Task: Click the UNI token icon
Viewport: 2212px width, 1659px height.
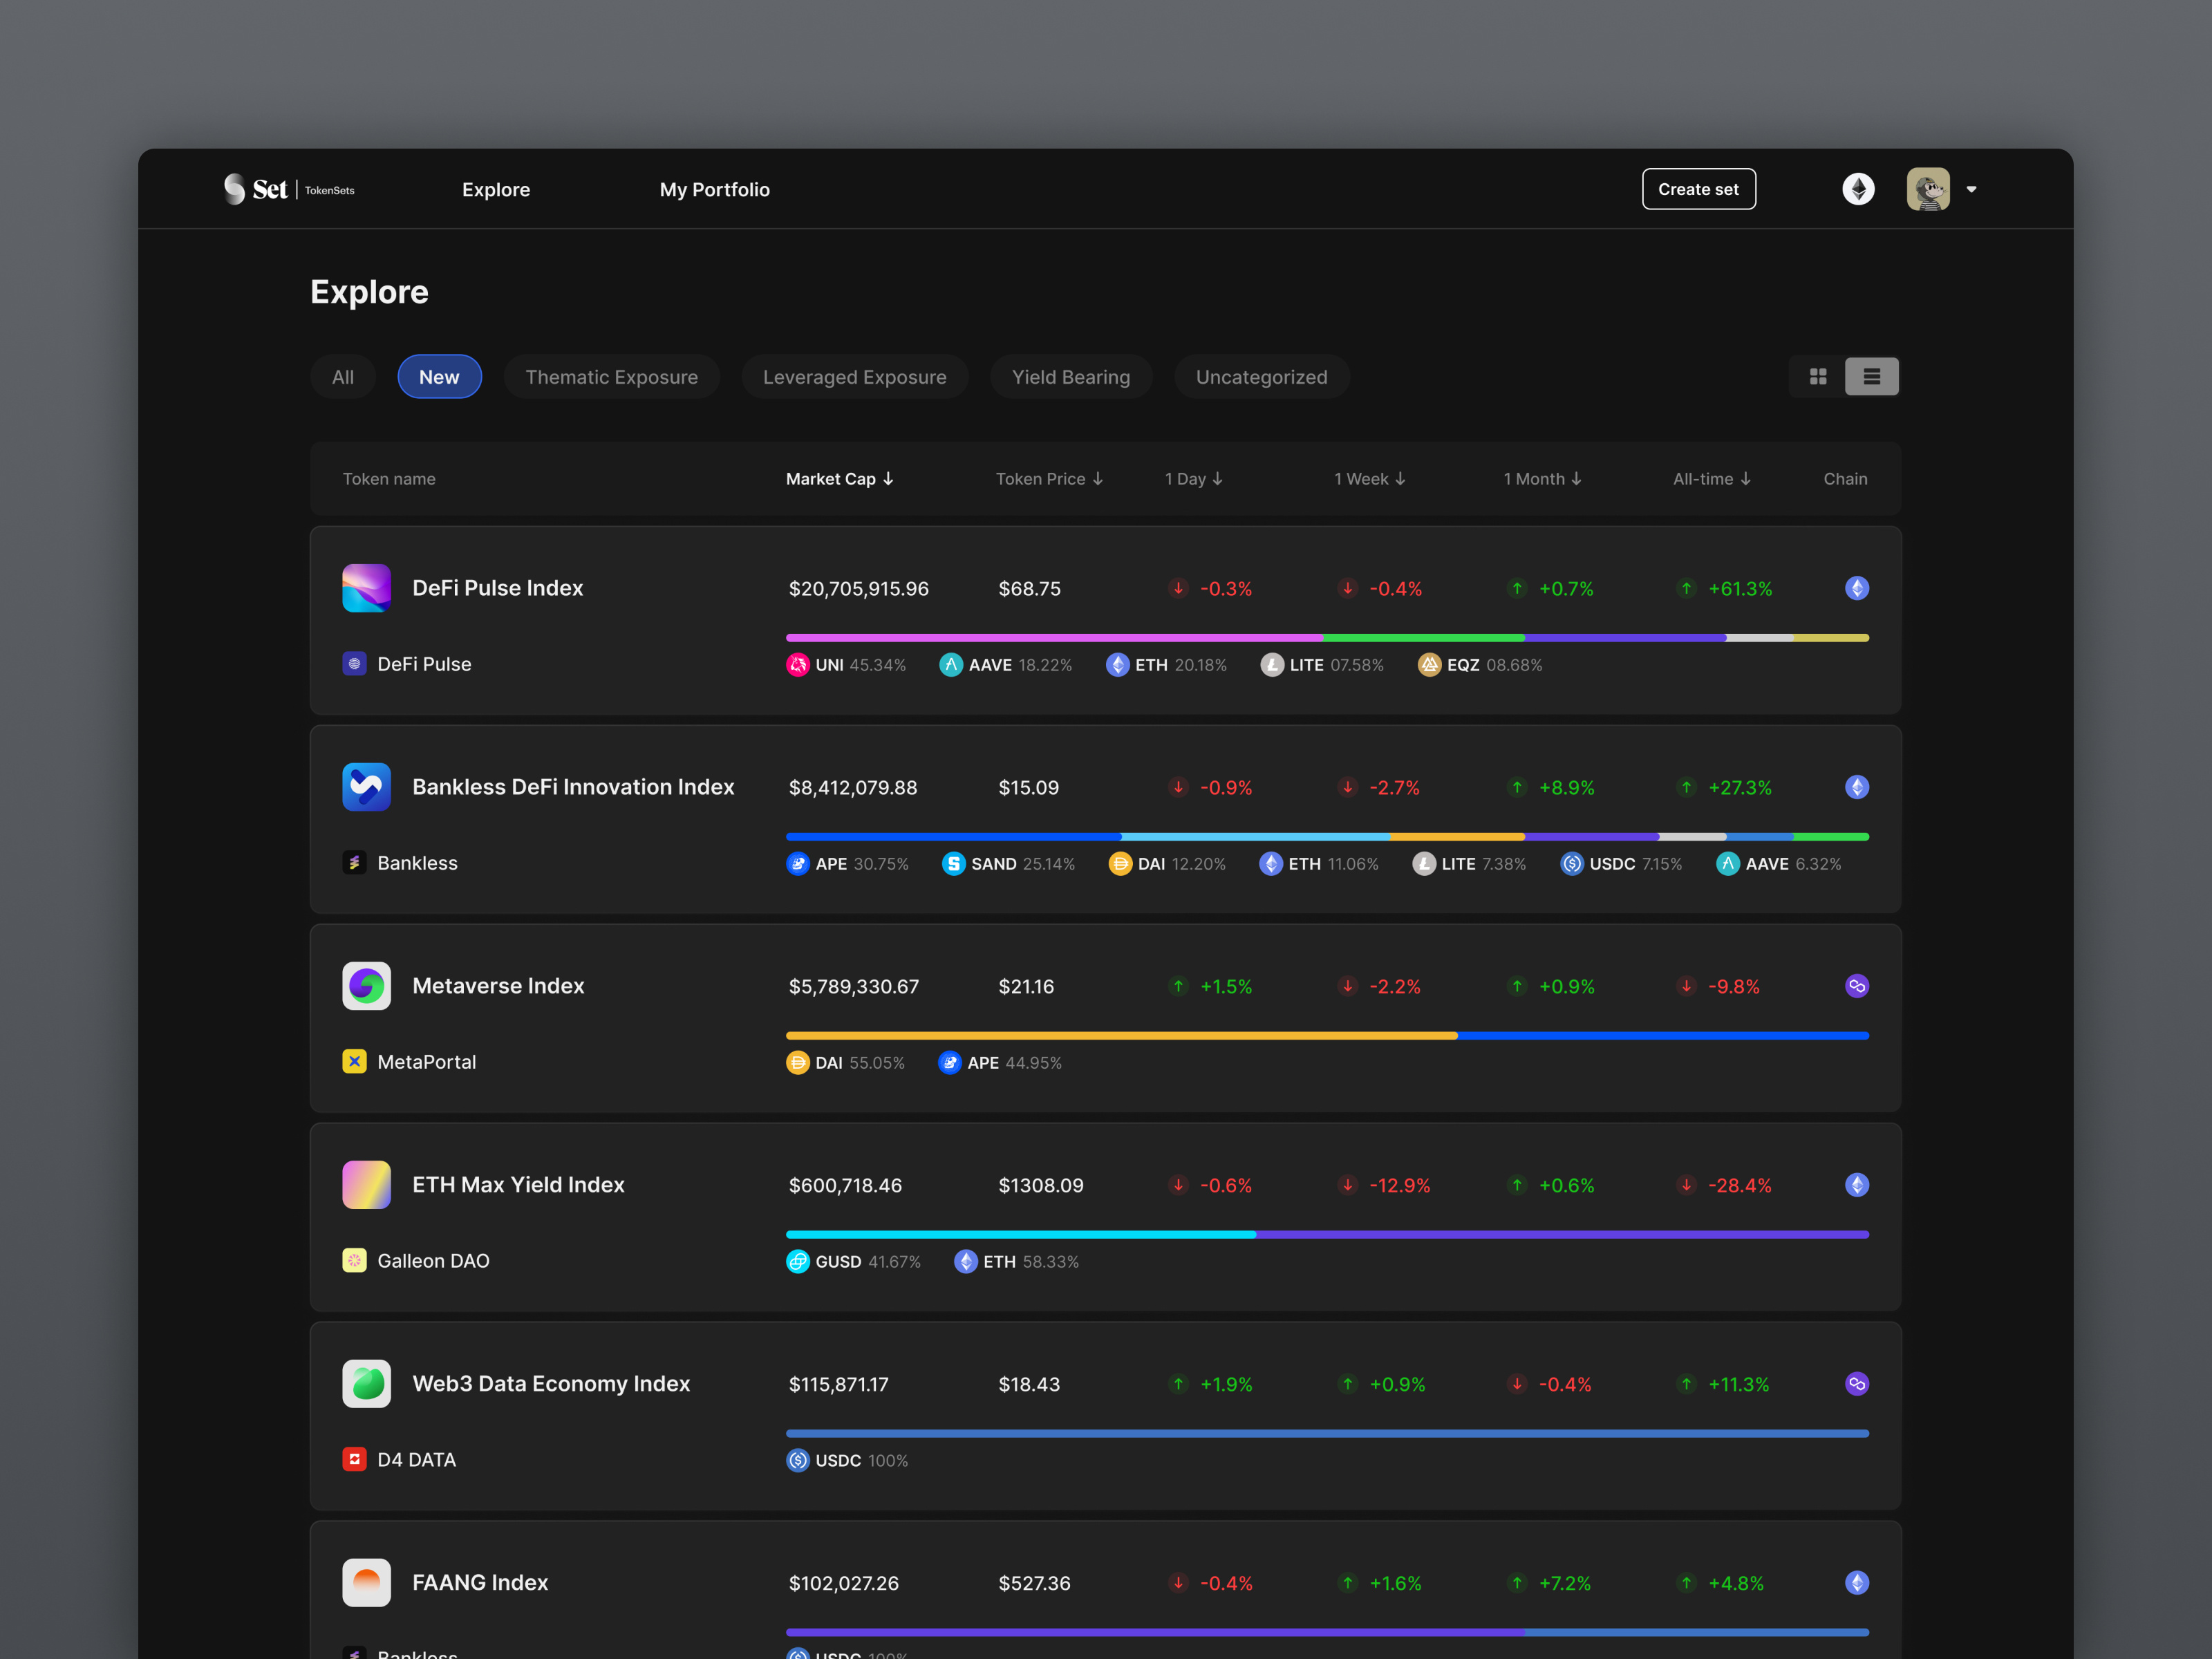Action: (x=798, y=665)
